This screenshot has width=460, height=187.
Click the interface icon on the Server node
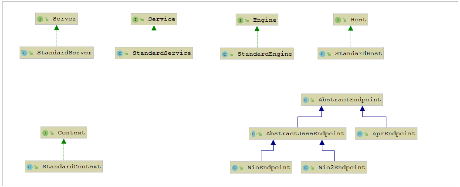pos(40,19)
